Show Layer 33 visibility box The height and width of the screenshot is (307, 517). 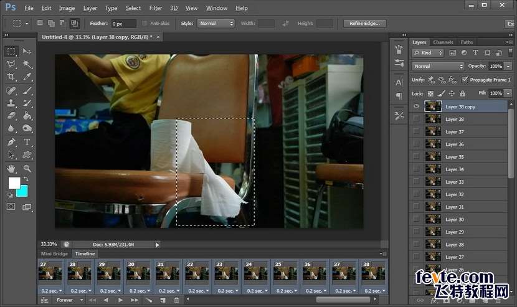tap(416, 181)
